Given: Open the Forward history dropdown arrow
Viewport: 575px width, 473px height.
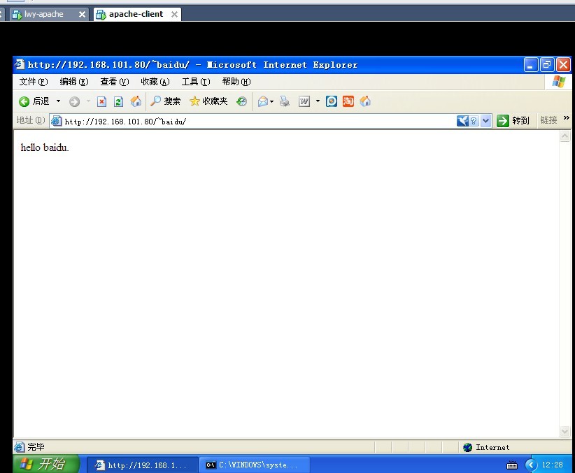Looking at the screenshot, I should point(88,101).
